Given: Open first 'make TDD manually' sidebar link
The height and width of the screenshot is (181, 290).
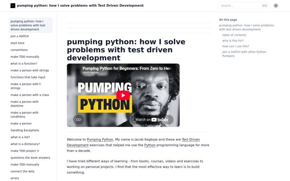Looking at the screenshot, I should click(x=25, y=57).
